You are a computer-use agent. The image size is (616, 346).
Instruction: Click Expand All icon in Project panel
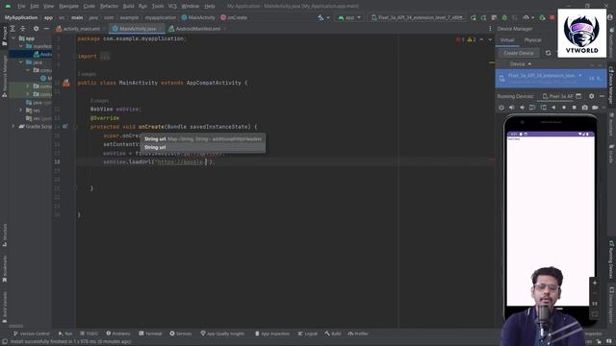click(13, 29)
